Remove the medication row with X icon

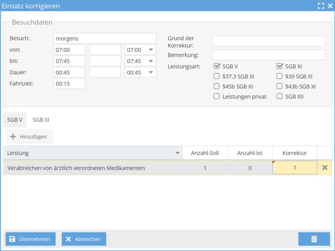pos(325,168)
